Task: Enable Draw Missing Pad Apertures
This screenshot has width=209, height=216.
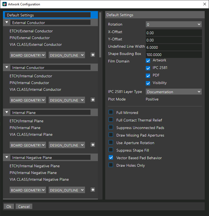Action: (x=111, y=135)
